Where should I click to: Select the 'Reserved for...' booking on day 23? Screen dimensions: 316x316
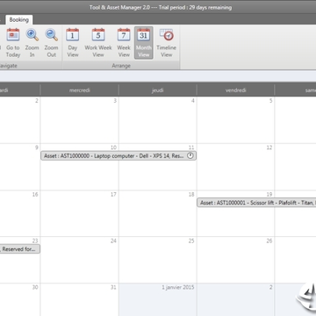click(x=20, y=249)
